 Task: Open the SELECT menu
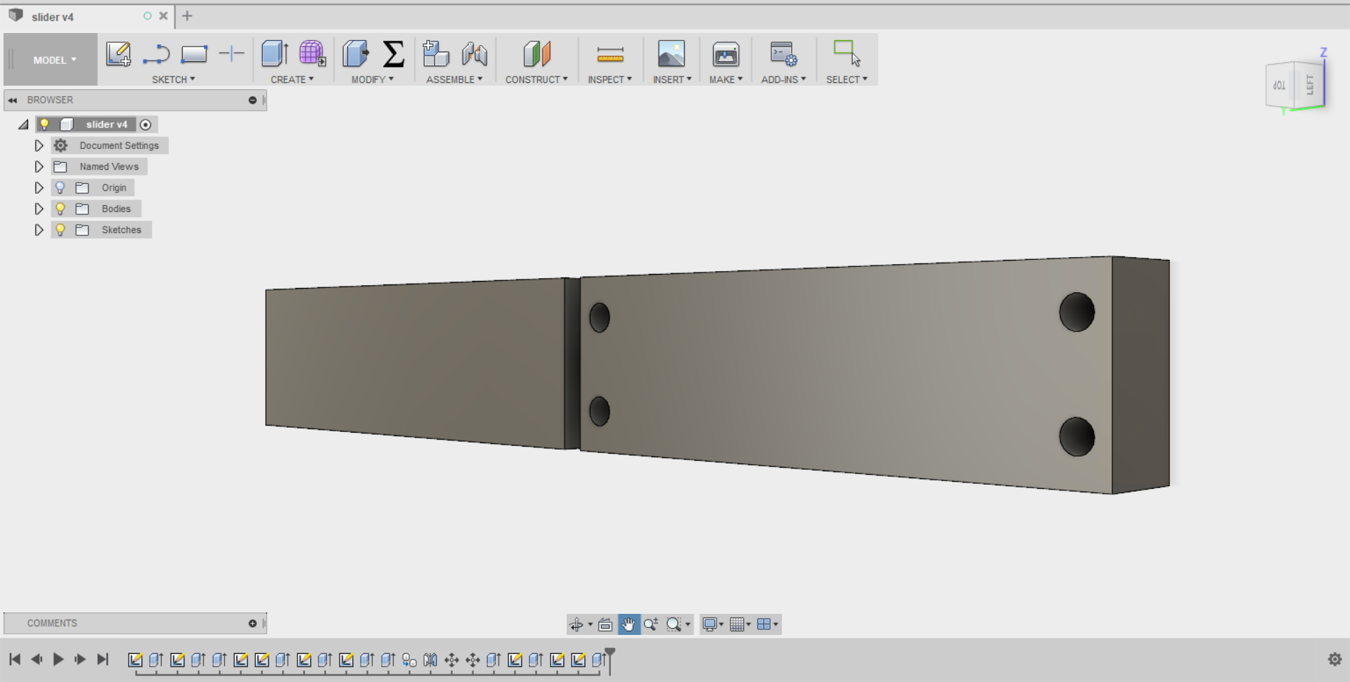(x=847, y=79)
